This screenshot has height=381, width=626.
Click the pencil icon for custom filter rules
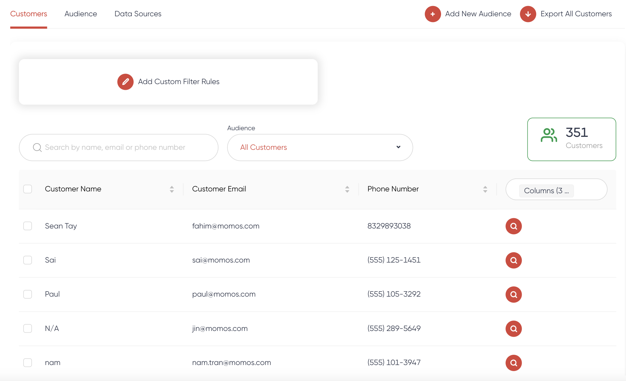click(125, 82)
